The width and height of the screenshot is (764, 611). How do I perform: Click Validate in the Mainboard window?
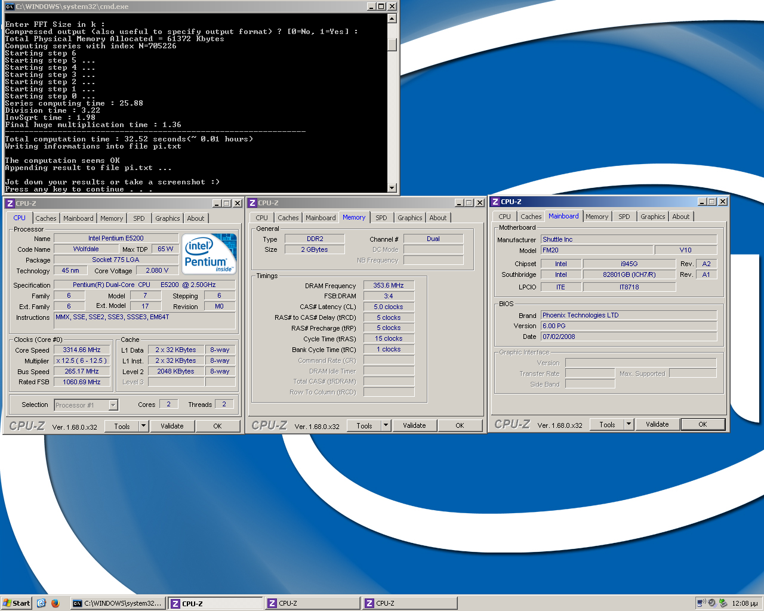pyautogui.click(x=657, y=424)
